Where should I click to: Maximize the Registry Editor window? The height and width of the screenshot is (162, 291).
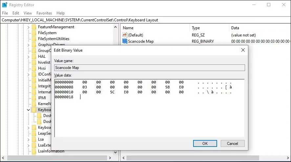click(269, 5)
